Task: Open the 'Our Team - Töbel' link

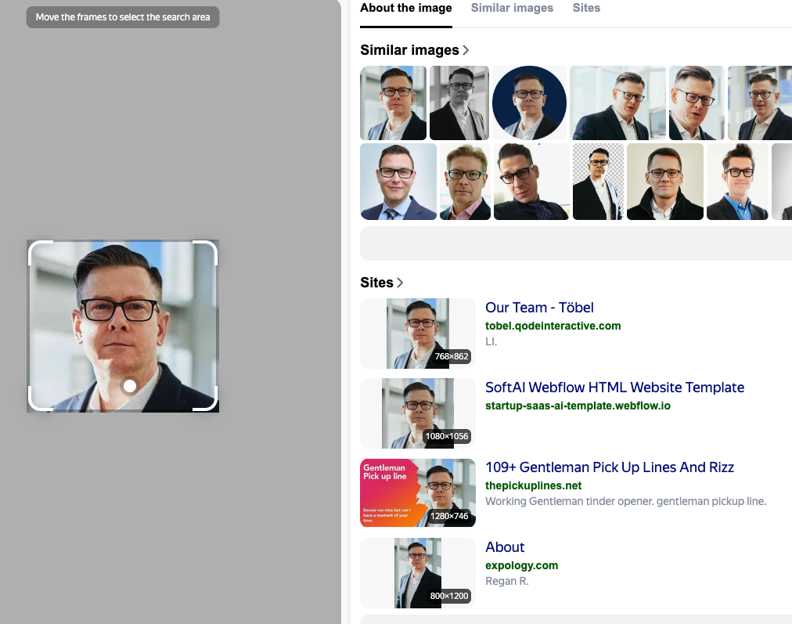Action: tap(539, 308)
